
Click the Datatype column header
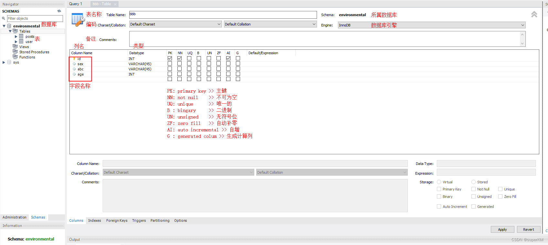pos(137,53)
